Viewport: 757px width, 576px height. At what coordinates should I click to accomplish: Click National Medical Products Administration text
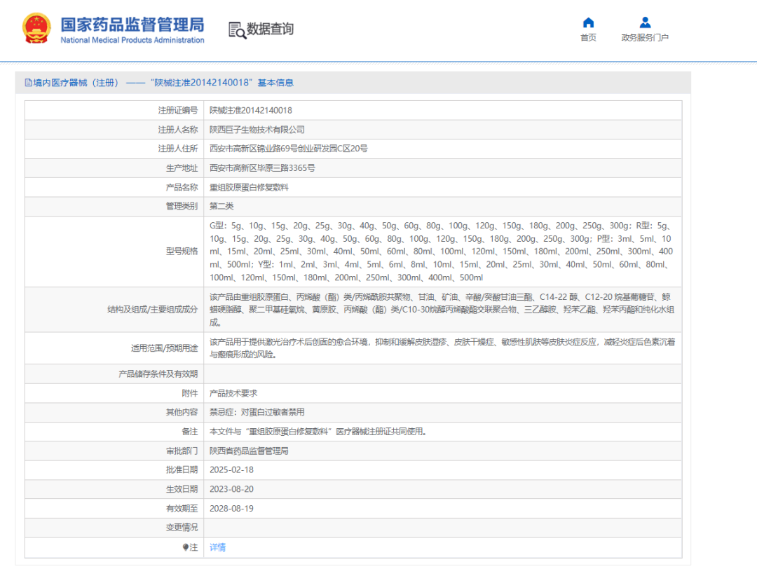132,40
